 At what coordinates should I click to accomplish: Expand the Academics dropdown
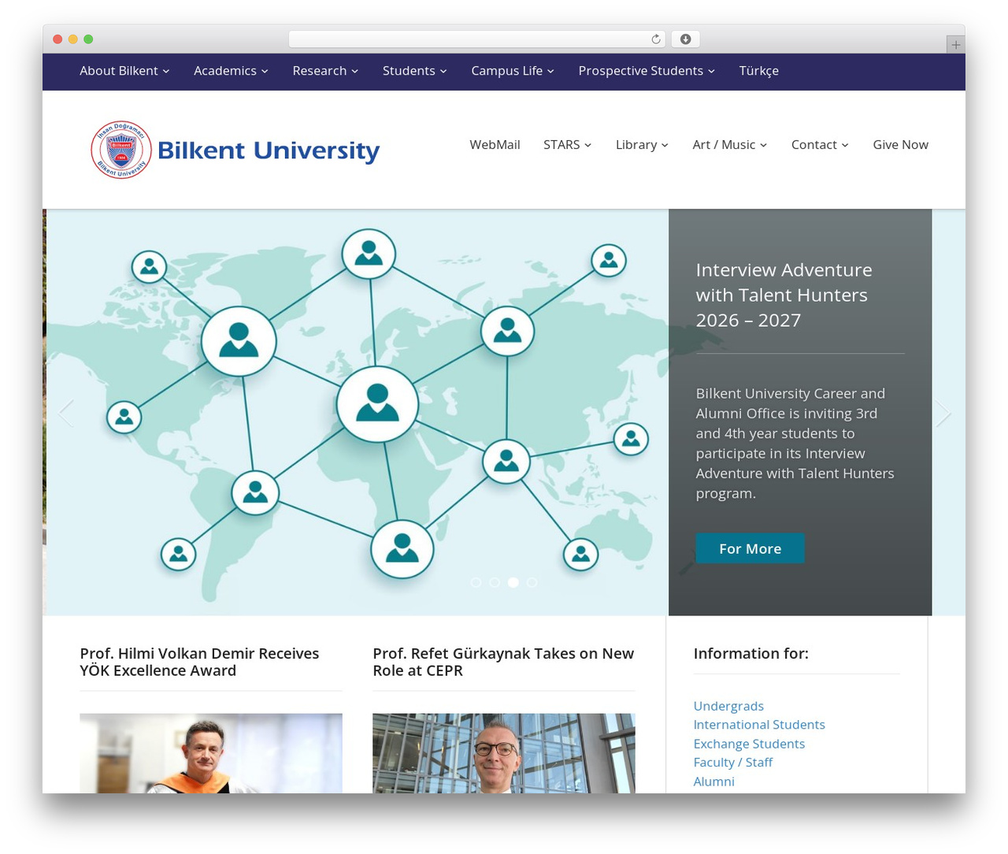[x=231, y=71]
